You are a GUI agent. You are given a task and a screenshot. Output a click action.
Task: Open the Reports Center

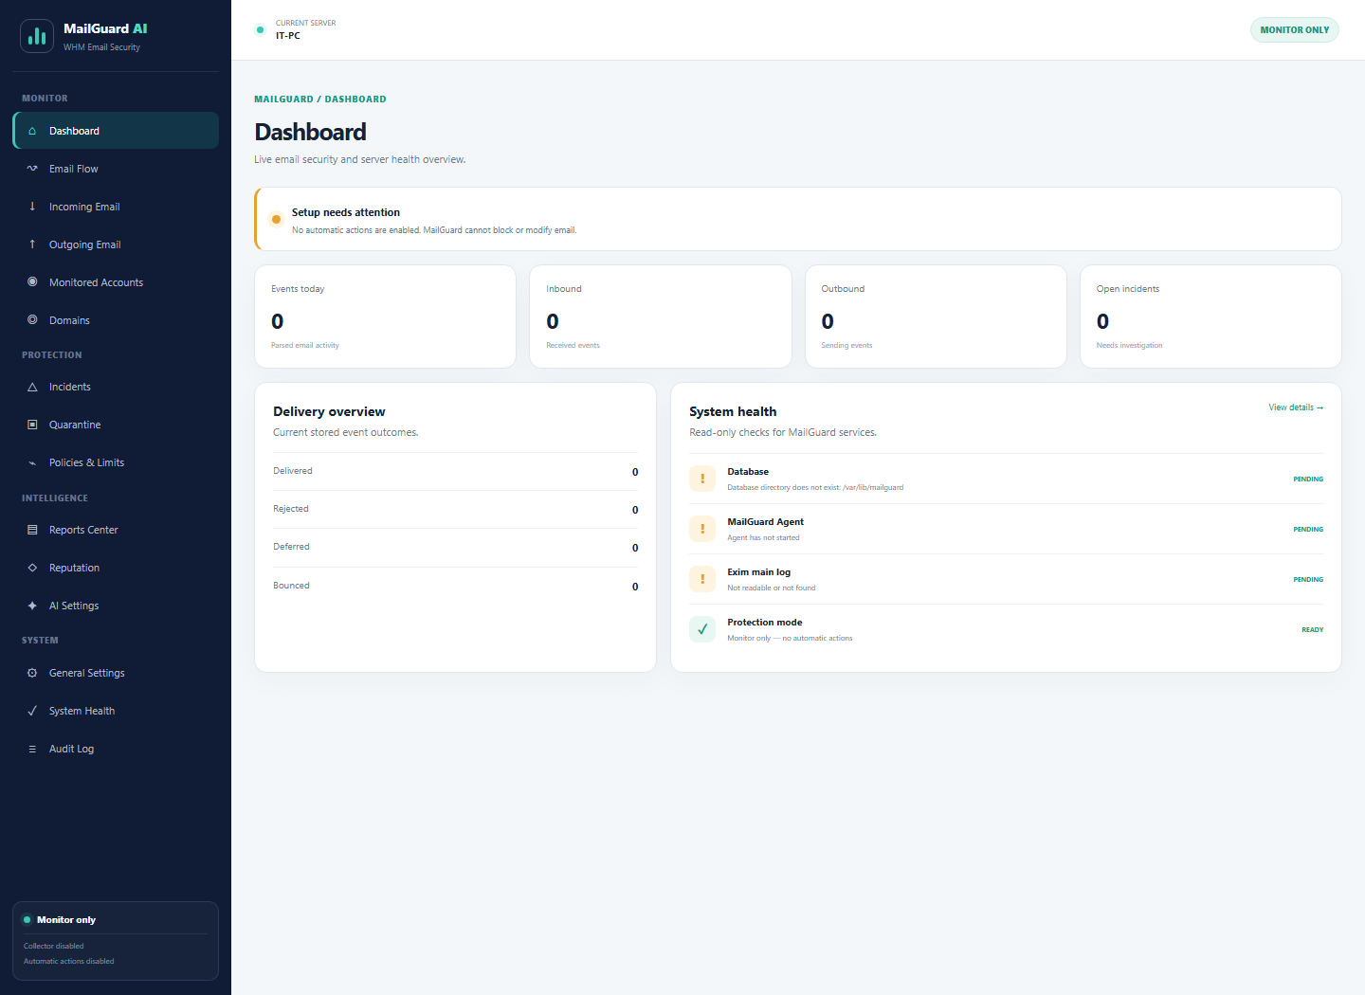[x=116, y=530]
